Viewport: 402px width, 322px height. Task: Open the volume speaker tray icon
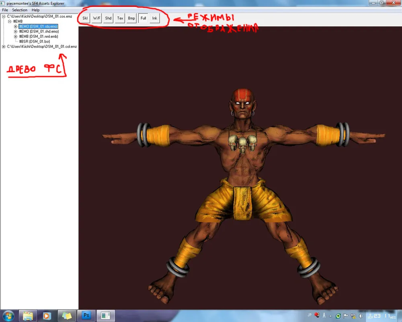(x=361, y=316)
